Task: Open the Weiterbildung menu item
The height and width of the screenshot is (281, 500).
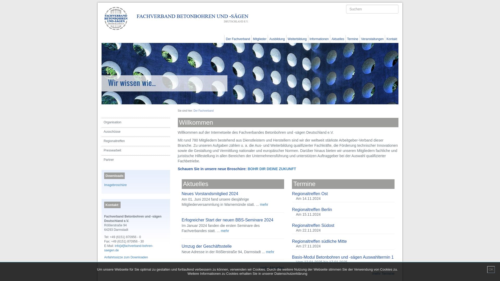Action: [x=297, y=39]
